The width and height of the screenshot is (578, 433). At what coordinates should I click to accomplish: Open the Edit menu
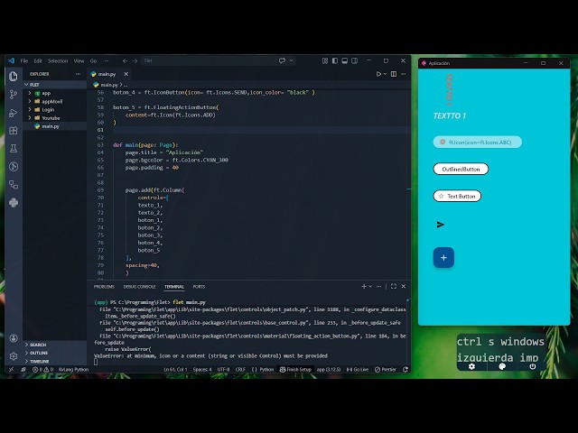coord(38,60)
